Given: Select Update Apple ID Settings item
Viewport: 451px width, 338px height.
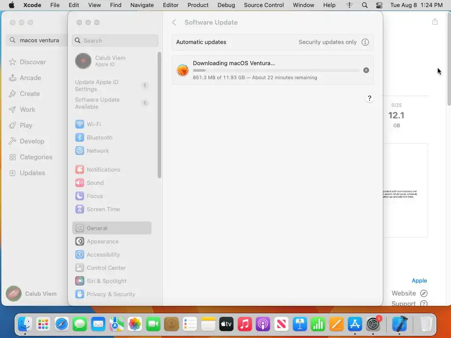Looking at the screenshot, I should pyautogui.click(x=111, y=86).
